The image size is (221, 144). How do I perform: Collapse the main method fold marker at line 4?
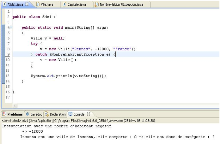pos(11,27)
